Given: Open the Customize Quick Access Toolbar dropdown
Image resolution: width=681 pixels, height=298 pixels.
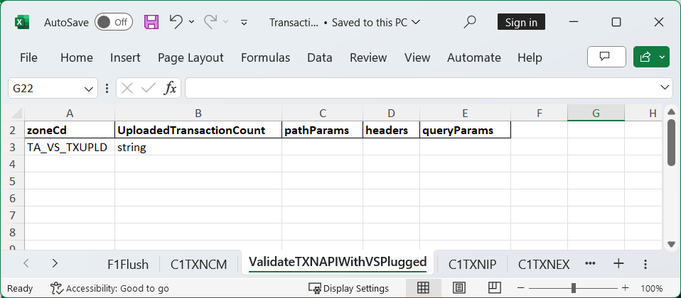Looking at the screenshot, I should tap(245, 22).
